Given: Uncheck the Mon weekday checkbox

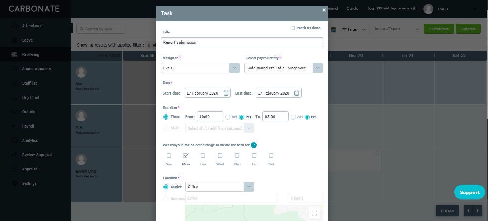Looking at the screenshot, I should (x=186, y=155).
